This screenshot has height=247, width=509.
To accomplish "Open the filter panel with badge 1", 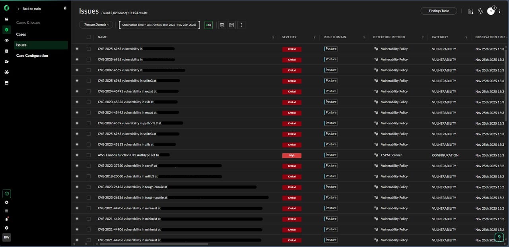I will pos(491,12).
